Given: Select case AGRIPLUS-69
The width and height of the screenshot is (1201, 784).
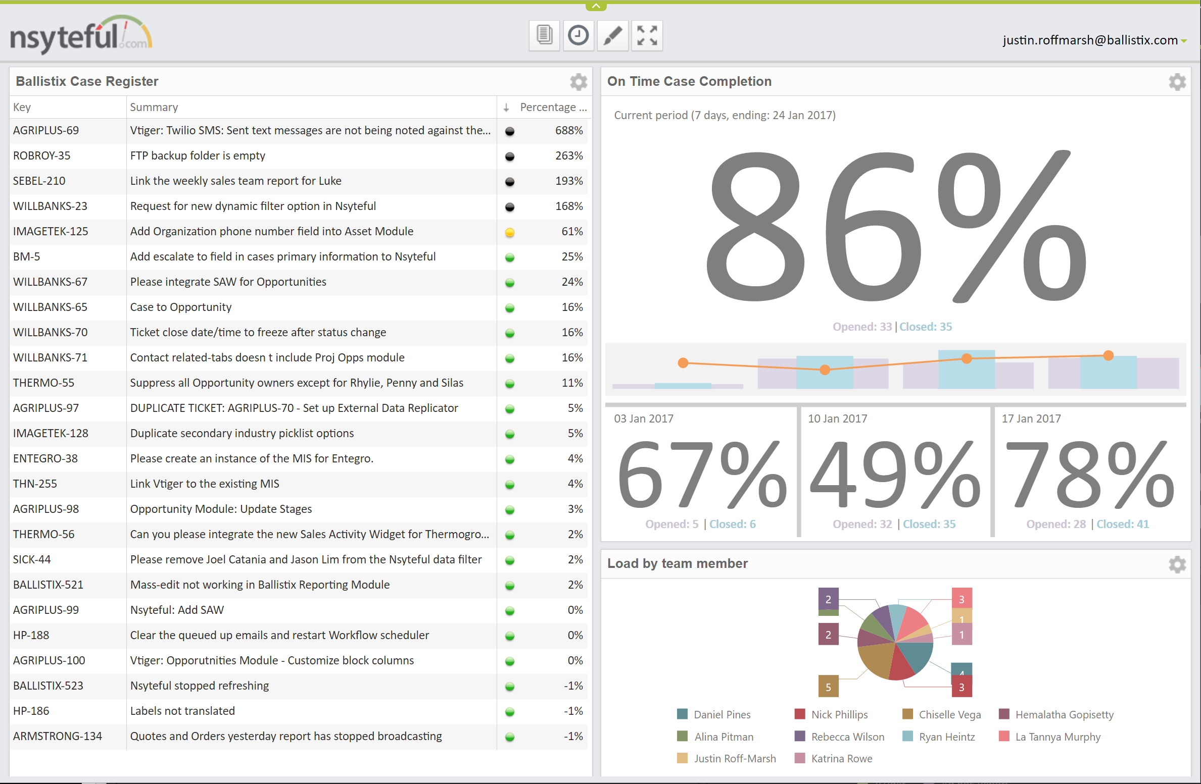Looking at the screenshot, I should coord(46,130).
